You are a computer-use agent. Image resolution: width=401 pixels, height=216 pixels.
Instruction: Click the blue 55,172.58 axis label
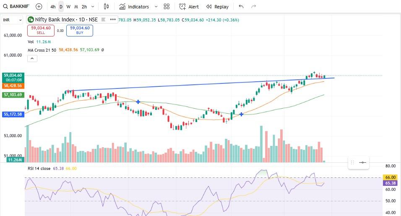pyautogui.click(x=13, y=114)
